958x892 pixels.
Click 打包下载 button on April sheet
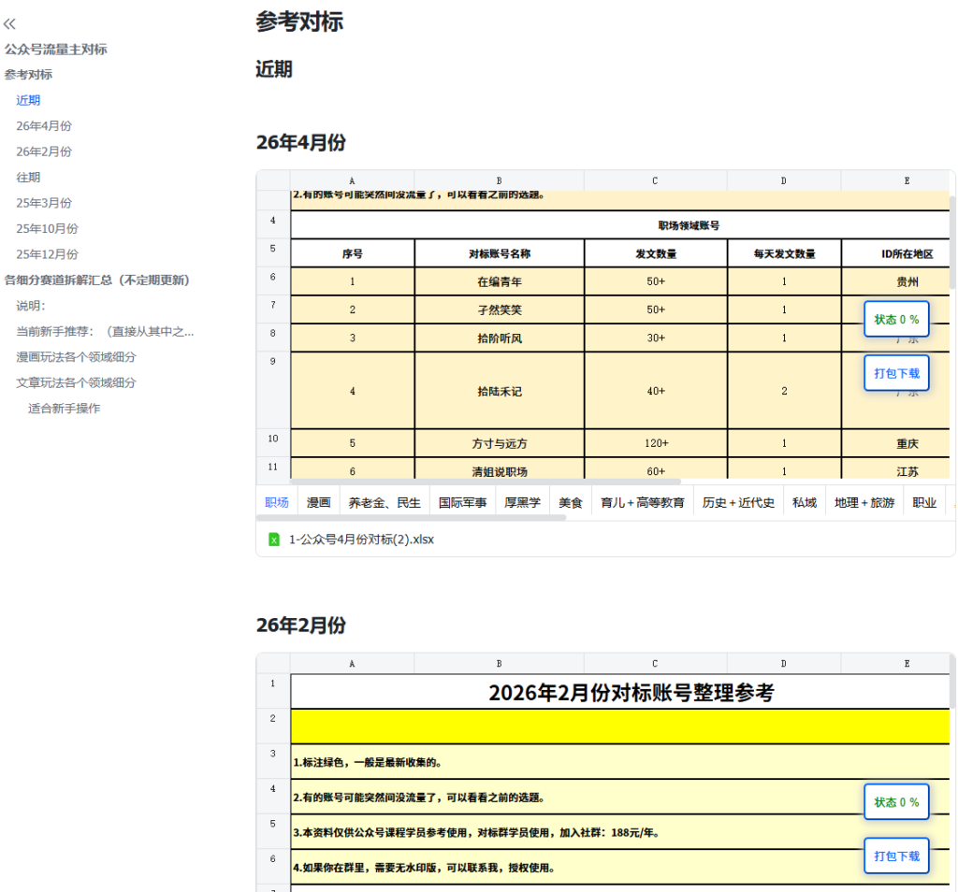click(896, 373)
